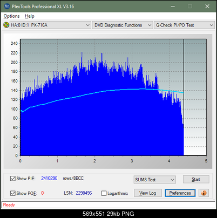The image size is (217, 218).
Task: Expand the DVD Diagnostic Functions dropdown
Action: (x=123, y=25)
